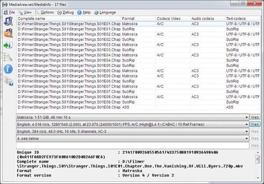
Task: Select the S01E08 ASS subtitle file row
Action: pos(138,107)
